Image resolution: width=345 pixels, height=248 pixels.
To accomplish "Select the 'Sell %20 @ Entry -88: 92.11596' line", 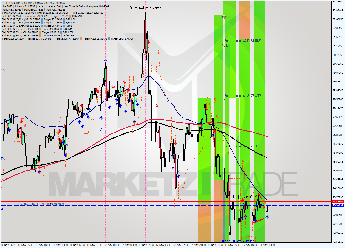I will click(x=38, y=36).
